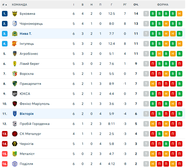
Task: Sort standings by ОЧ. points column
Action: pos(136,4)
